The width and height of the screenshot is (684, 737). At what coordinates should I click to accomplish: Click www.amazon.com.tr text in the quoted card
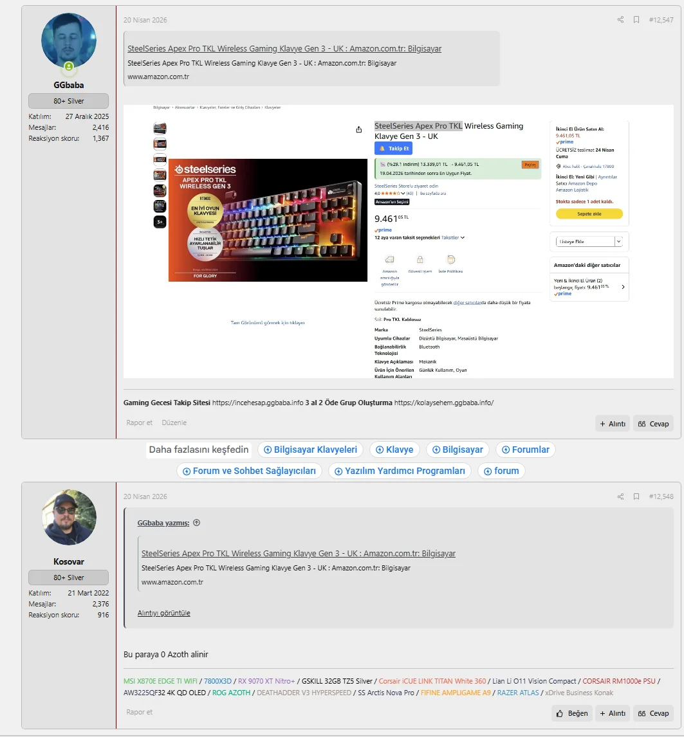click(172, 582)
